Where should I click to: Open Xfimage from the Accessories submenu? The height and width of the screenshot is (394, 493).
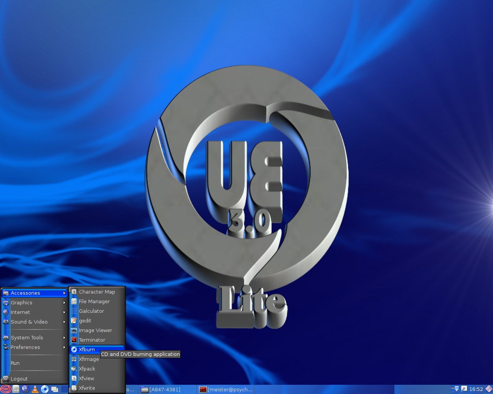97,359
